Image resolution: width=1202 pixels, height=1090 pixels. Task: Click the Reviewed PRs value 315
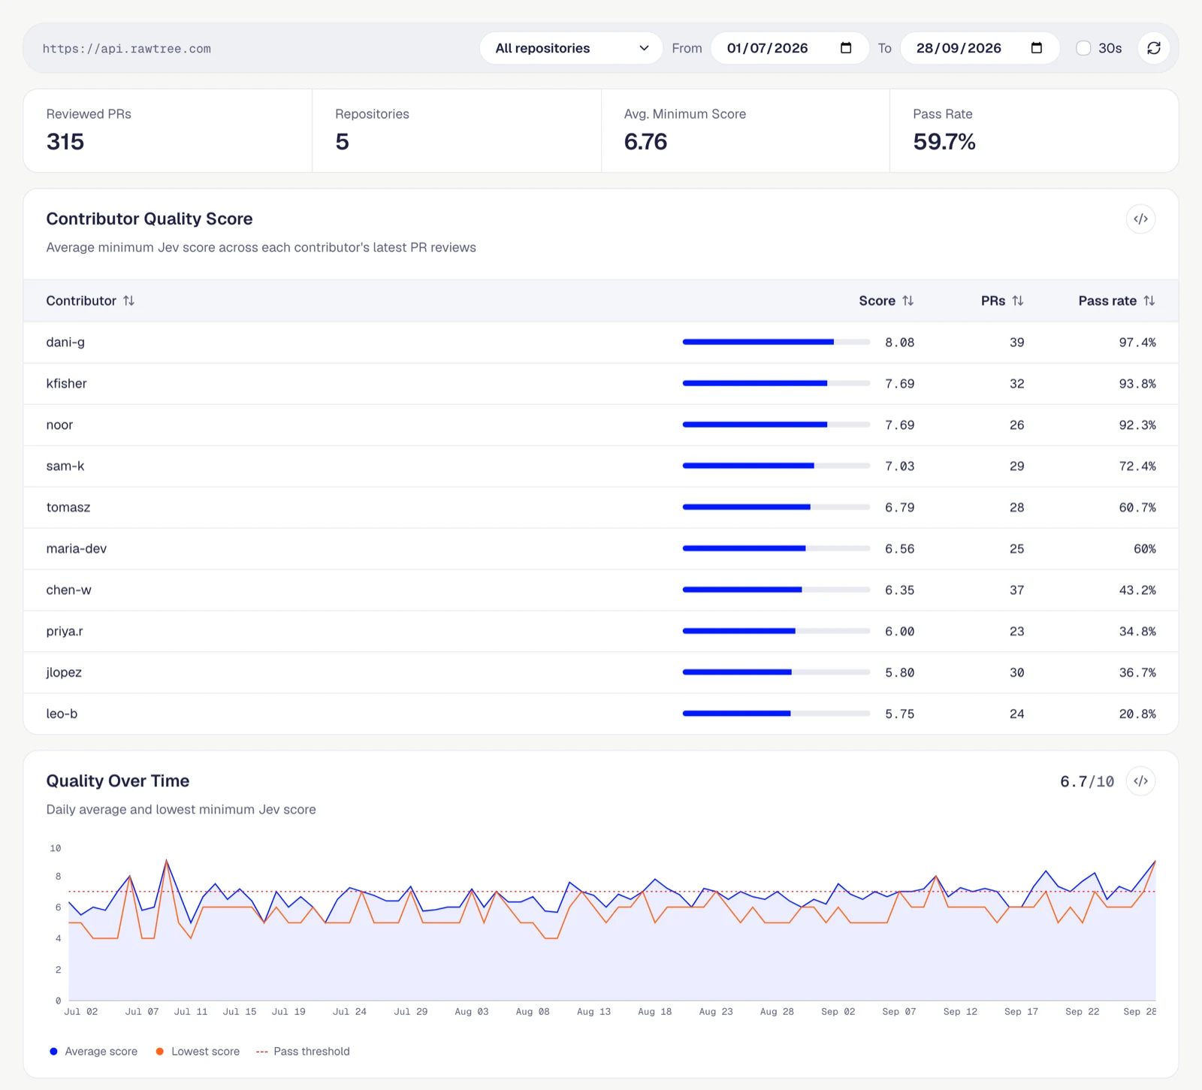(x=65, y=141)
